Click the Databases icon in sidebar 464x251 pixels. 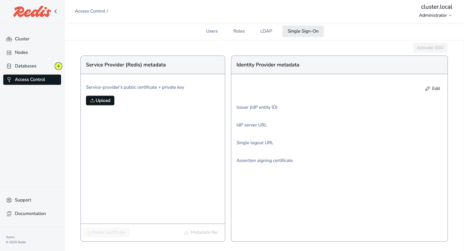pos(9,66)
